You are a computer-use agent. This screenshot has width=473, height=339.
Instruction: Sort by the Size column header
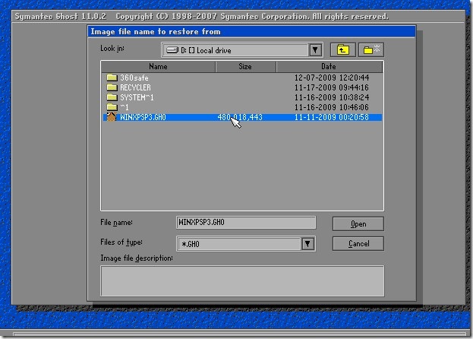point(245,67)
